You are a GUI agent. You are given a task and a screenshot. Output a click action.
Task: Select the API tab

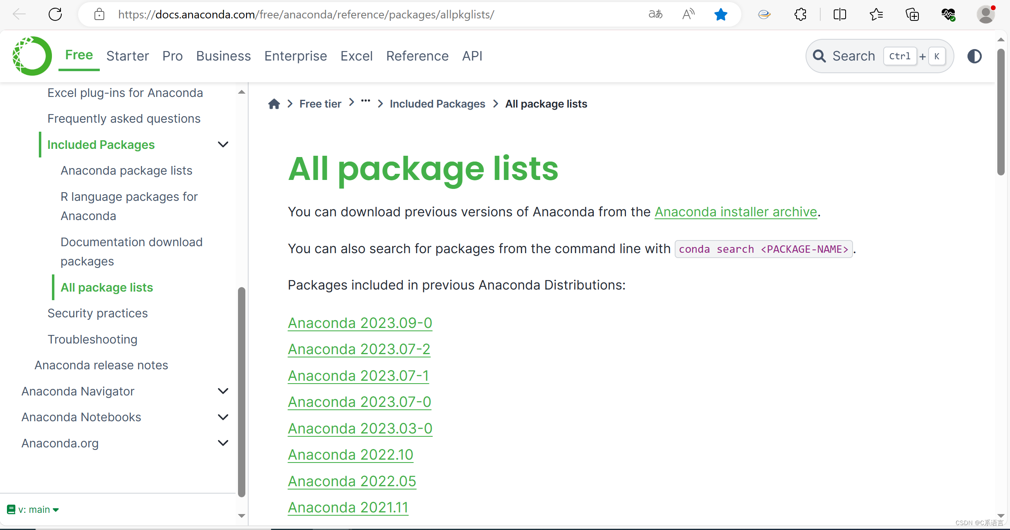[x=472, y=56]
